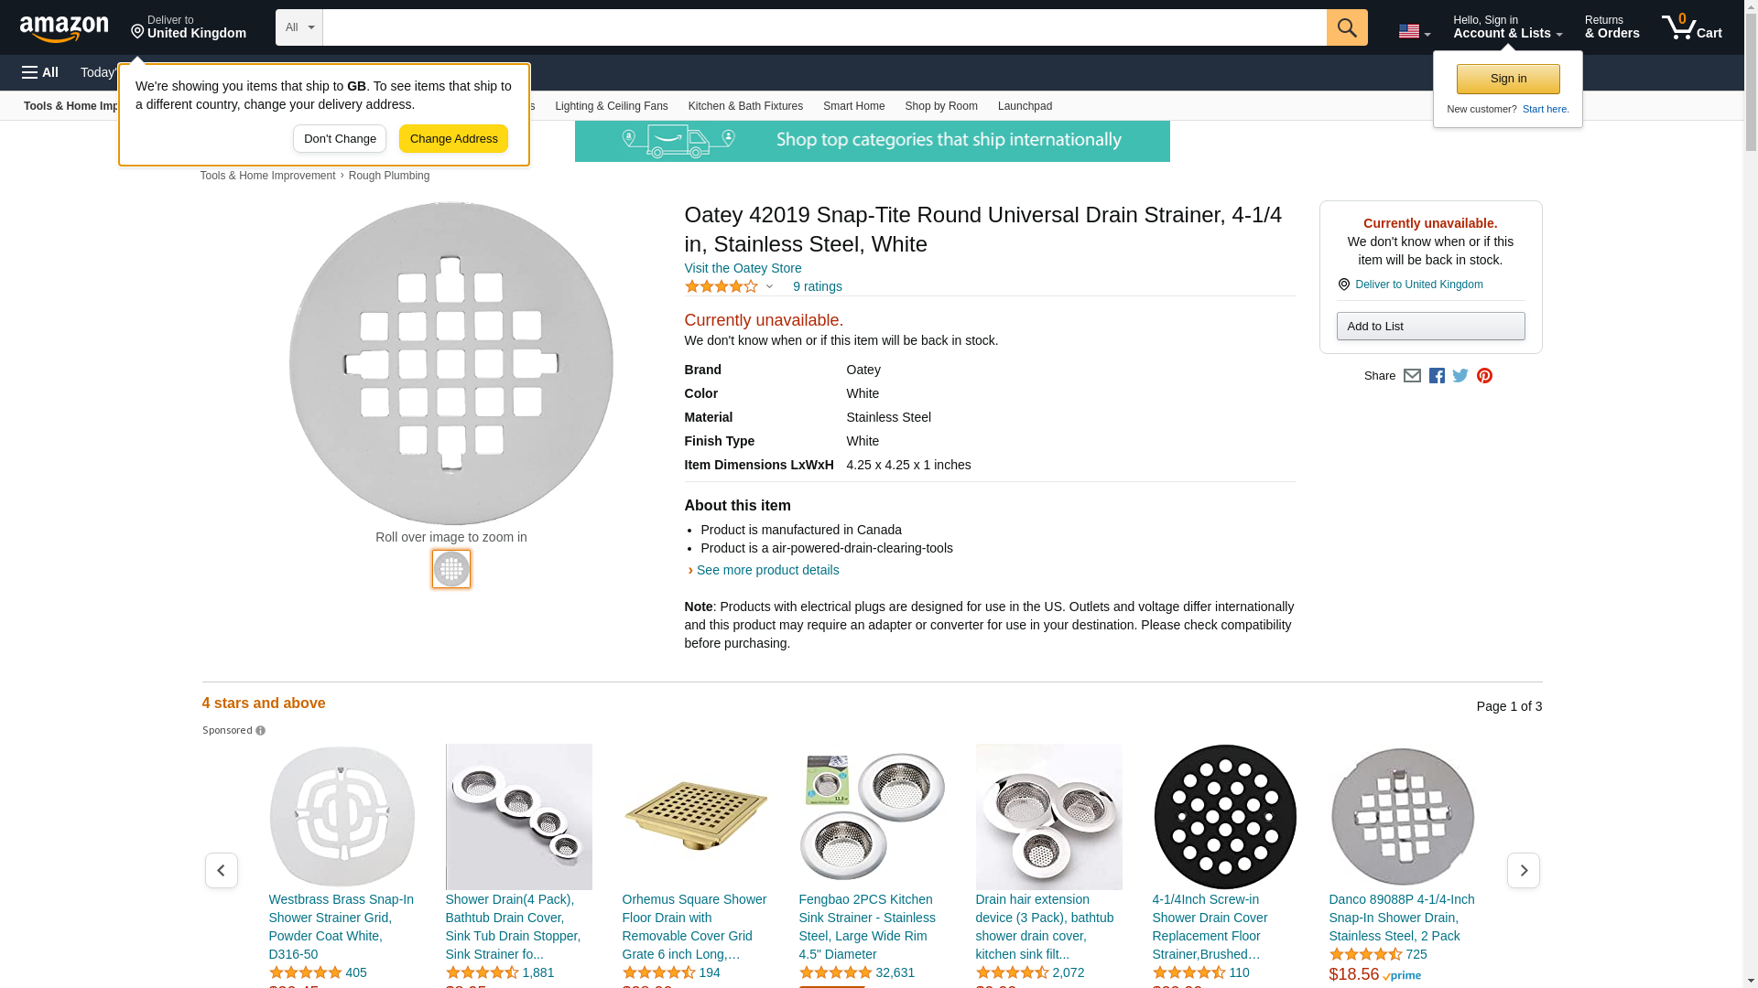The height and width of the screenshot is (988, 1758).
Task: Click the Change Address button
Action: click(453, 139)
